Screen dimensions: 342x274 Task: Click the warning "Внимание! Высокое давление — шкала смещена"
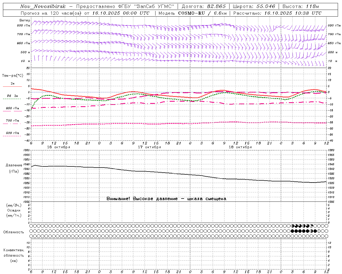coord(166,199)
